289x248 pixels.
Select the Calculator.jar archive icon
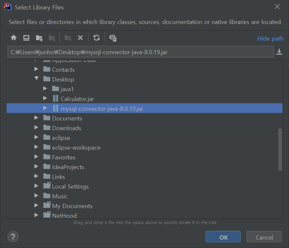tap(56, 99)
